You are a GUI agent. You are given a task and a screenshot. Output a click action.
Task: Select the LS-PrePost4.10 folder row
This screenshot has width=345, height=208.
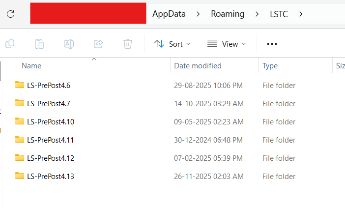click(x=51, y=121)
